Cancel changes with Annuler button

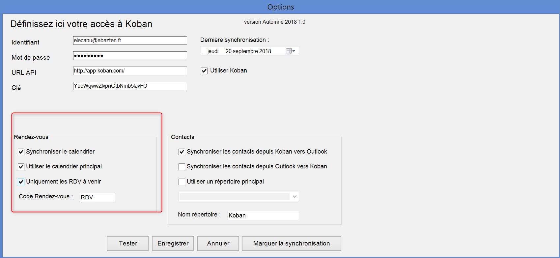pos(218,244)
